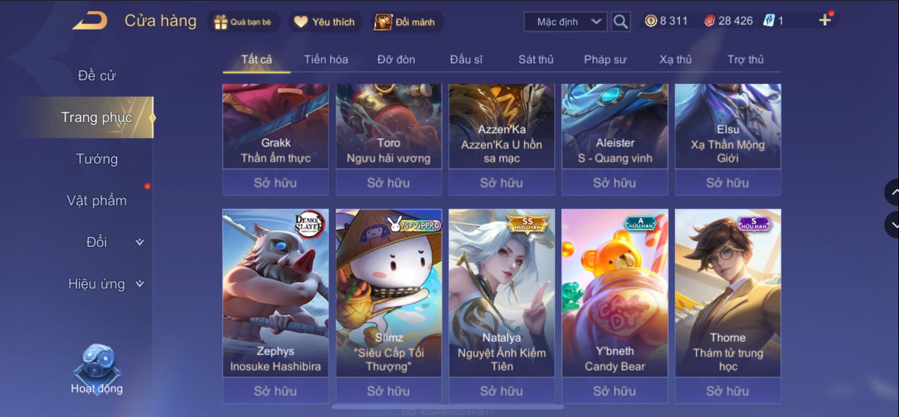Switch to the Sát thủ tab
The image size is (899, 417).
(536, 60)
